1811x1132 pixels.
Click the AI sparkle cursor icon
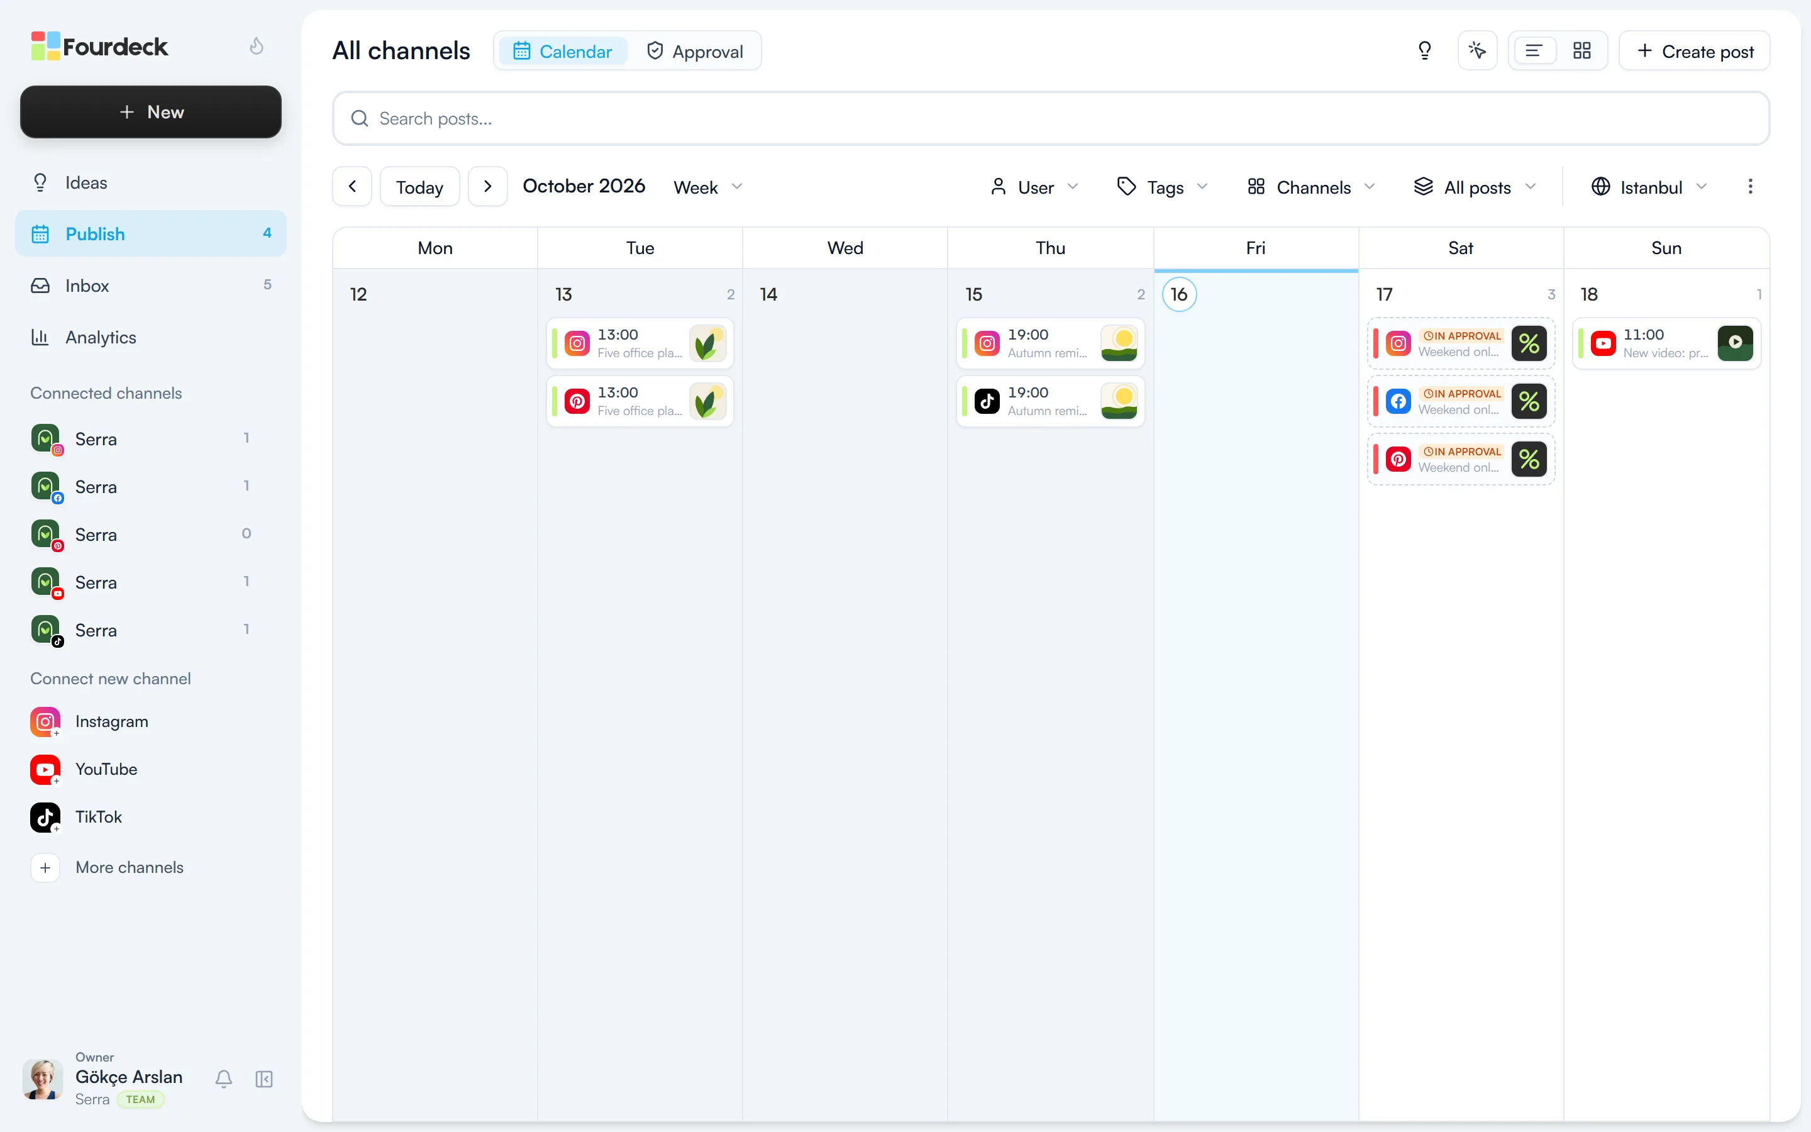coord(1476,51)
